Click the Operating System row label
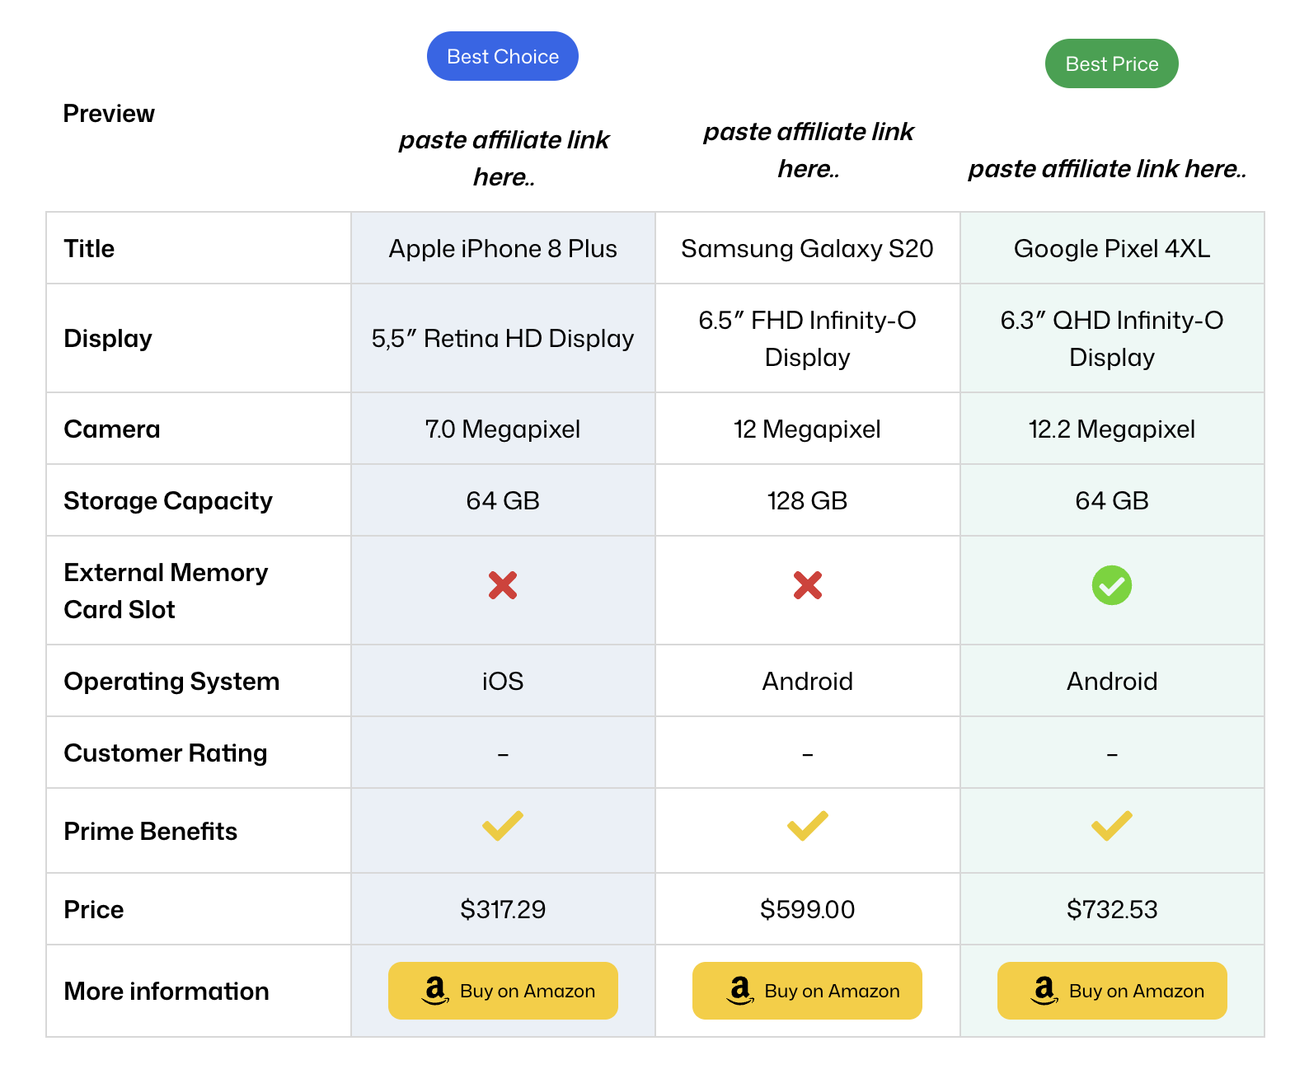The height and width of the screenshot is (1088, 1309). pyautogui.click(x=171, y=682)
